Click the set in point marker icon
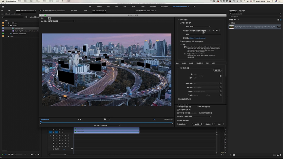The width and height of the screenshot is (283, 159). (78, 119)
